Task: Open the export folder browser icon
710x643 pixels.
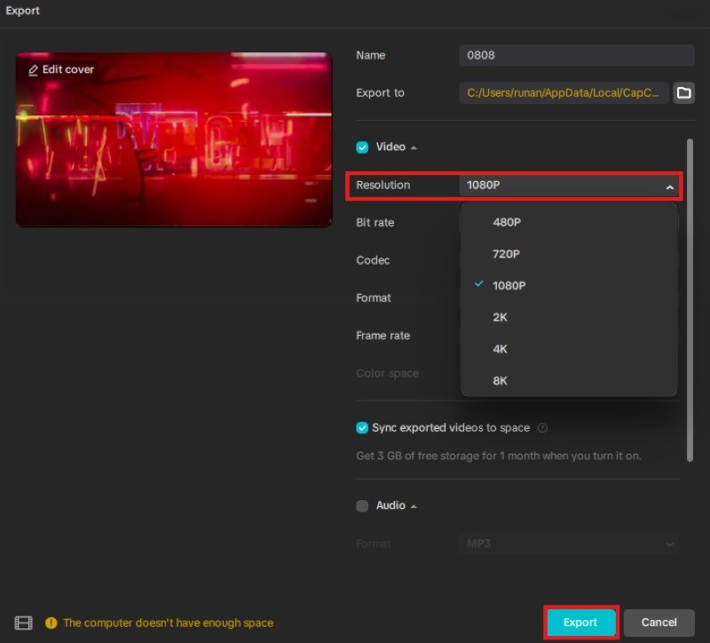Action: (683, 92)
